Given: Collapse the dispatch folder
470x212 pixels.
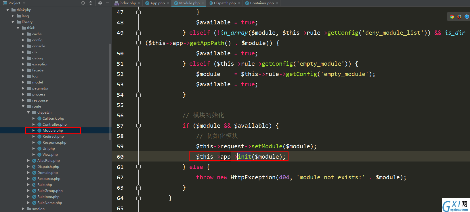Looking at the screenshot, I should click(x=28, y=112).
